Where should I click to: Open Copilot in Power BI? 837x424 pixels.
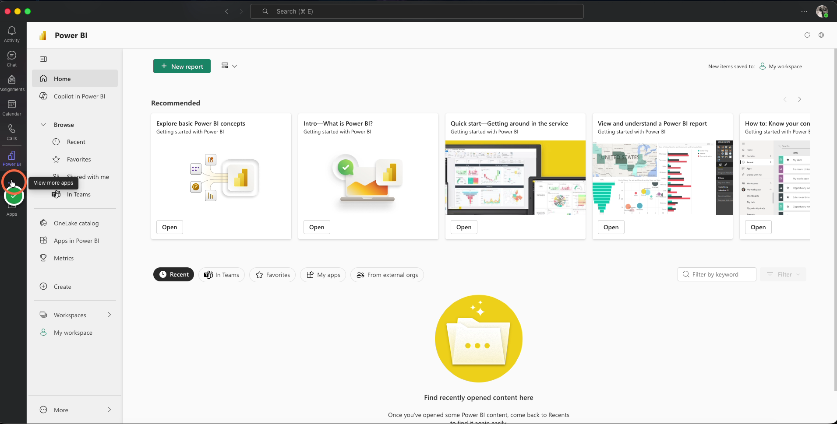pyautogui.click(x=75, y=96)
